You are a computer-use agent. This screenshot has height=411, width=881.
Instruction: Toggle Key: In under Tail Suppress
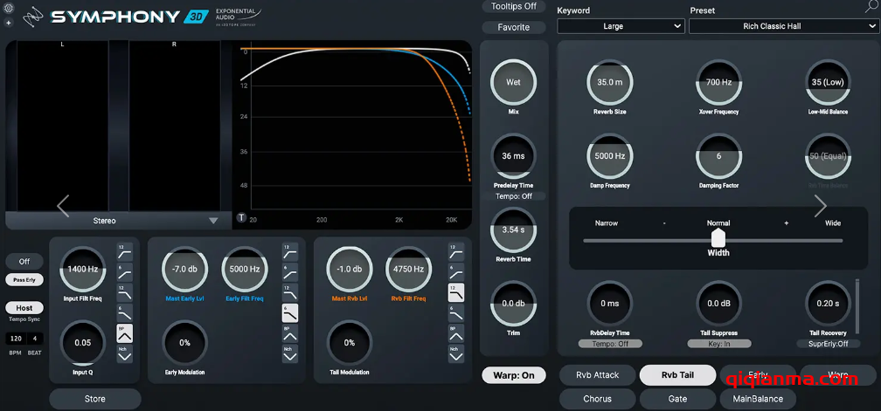[718, 344]
